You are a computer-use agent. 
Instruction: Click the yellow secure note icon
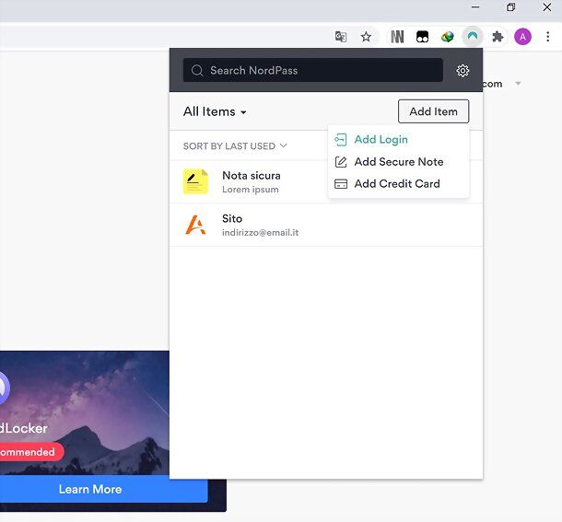[195, 181]
